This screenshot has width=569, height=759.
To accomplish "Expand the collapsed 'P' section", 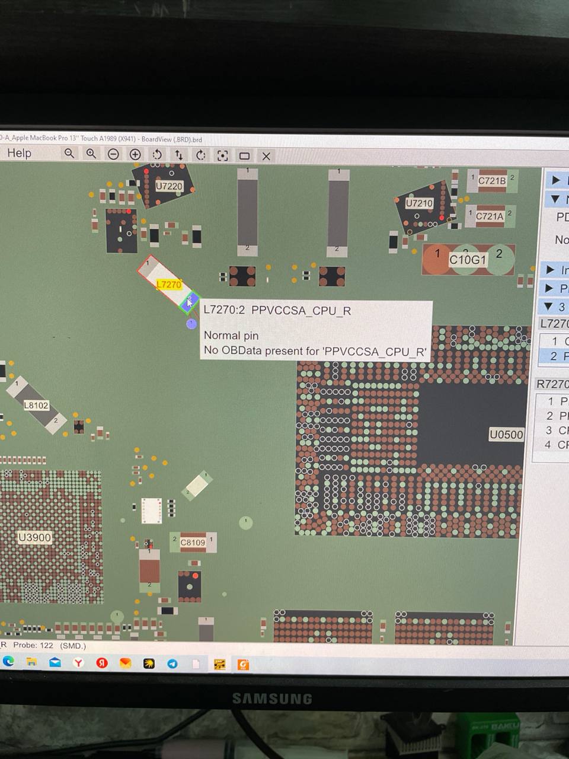I will click(549, 288).
